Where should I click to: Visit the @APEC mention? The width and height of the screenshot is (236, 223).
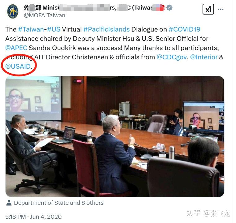pos(16,48)
